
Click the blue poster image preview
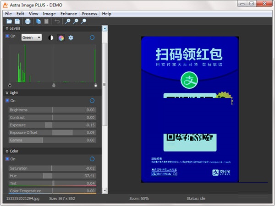[190, 109]
